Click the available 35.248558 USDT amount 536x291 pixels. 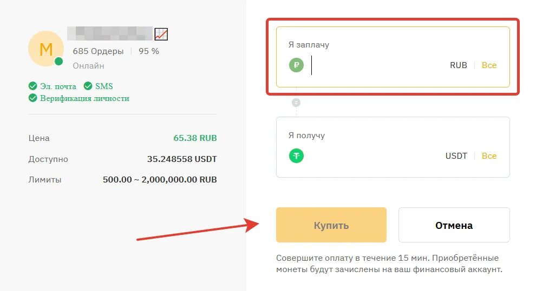pos(182,159)
